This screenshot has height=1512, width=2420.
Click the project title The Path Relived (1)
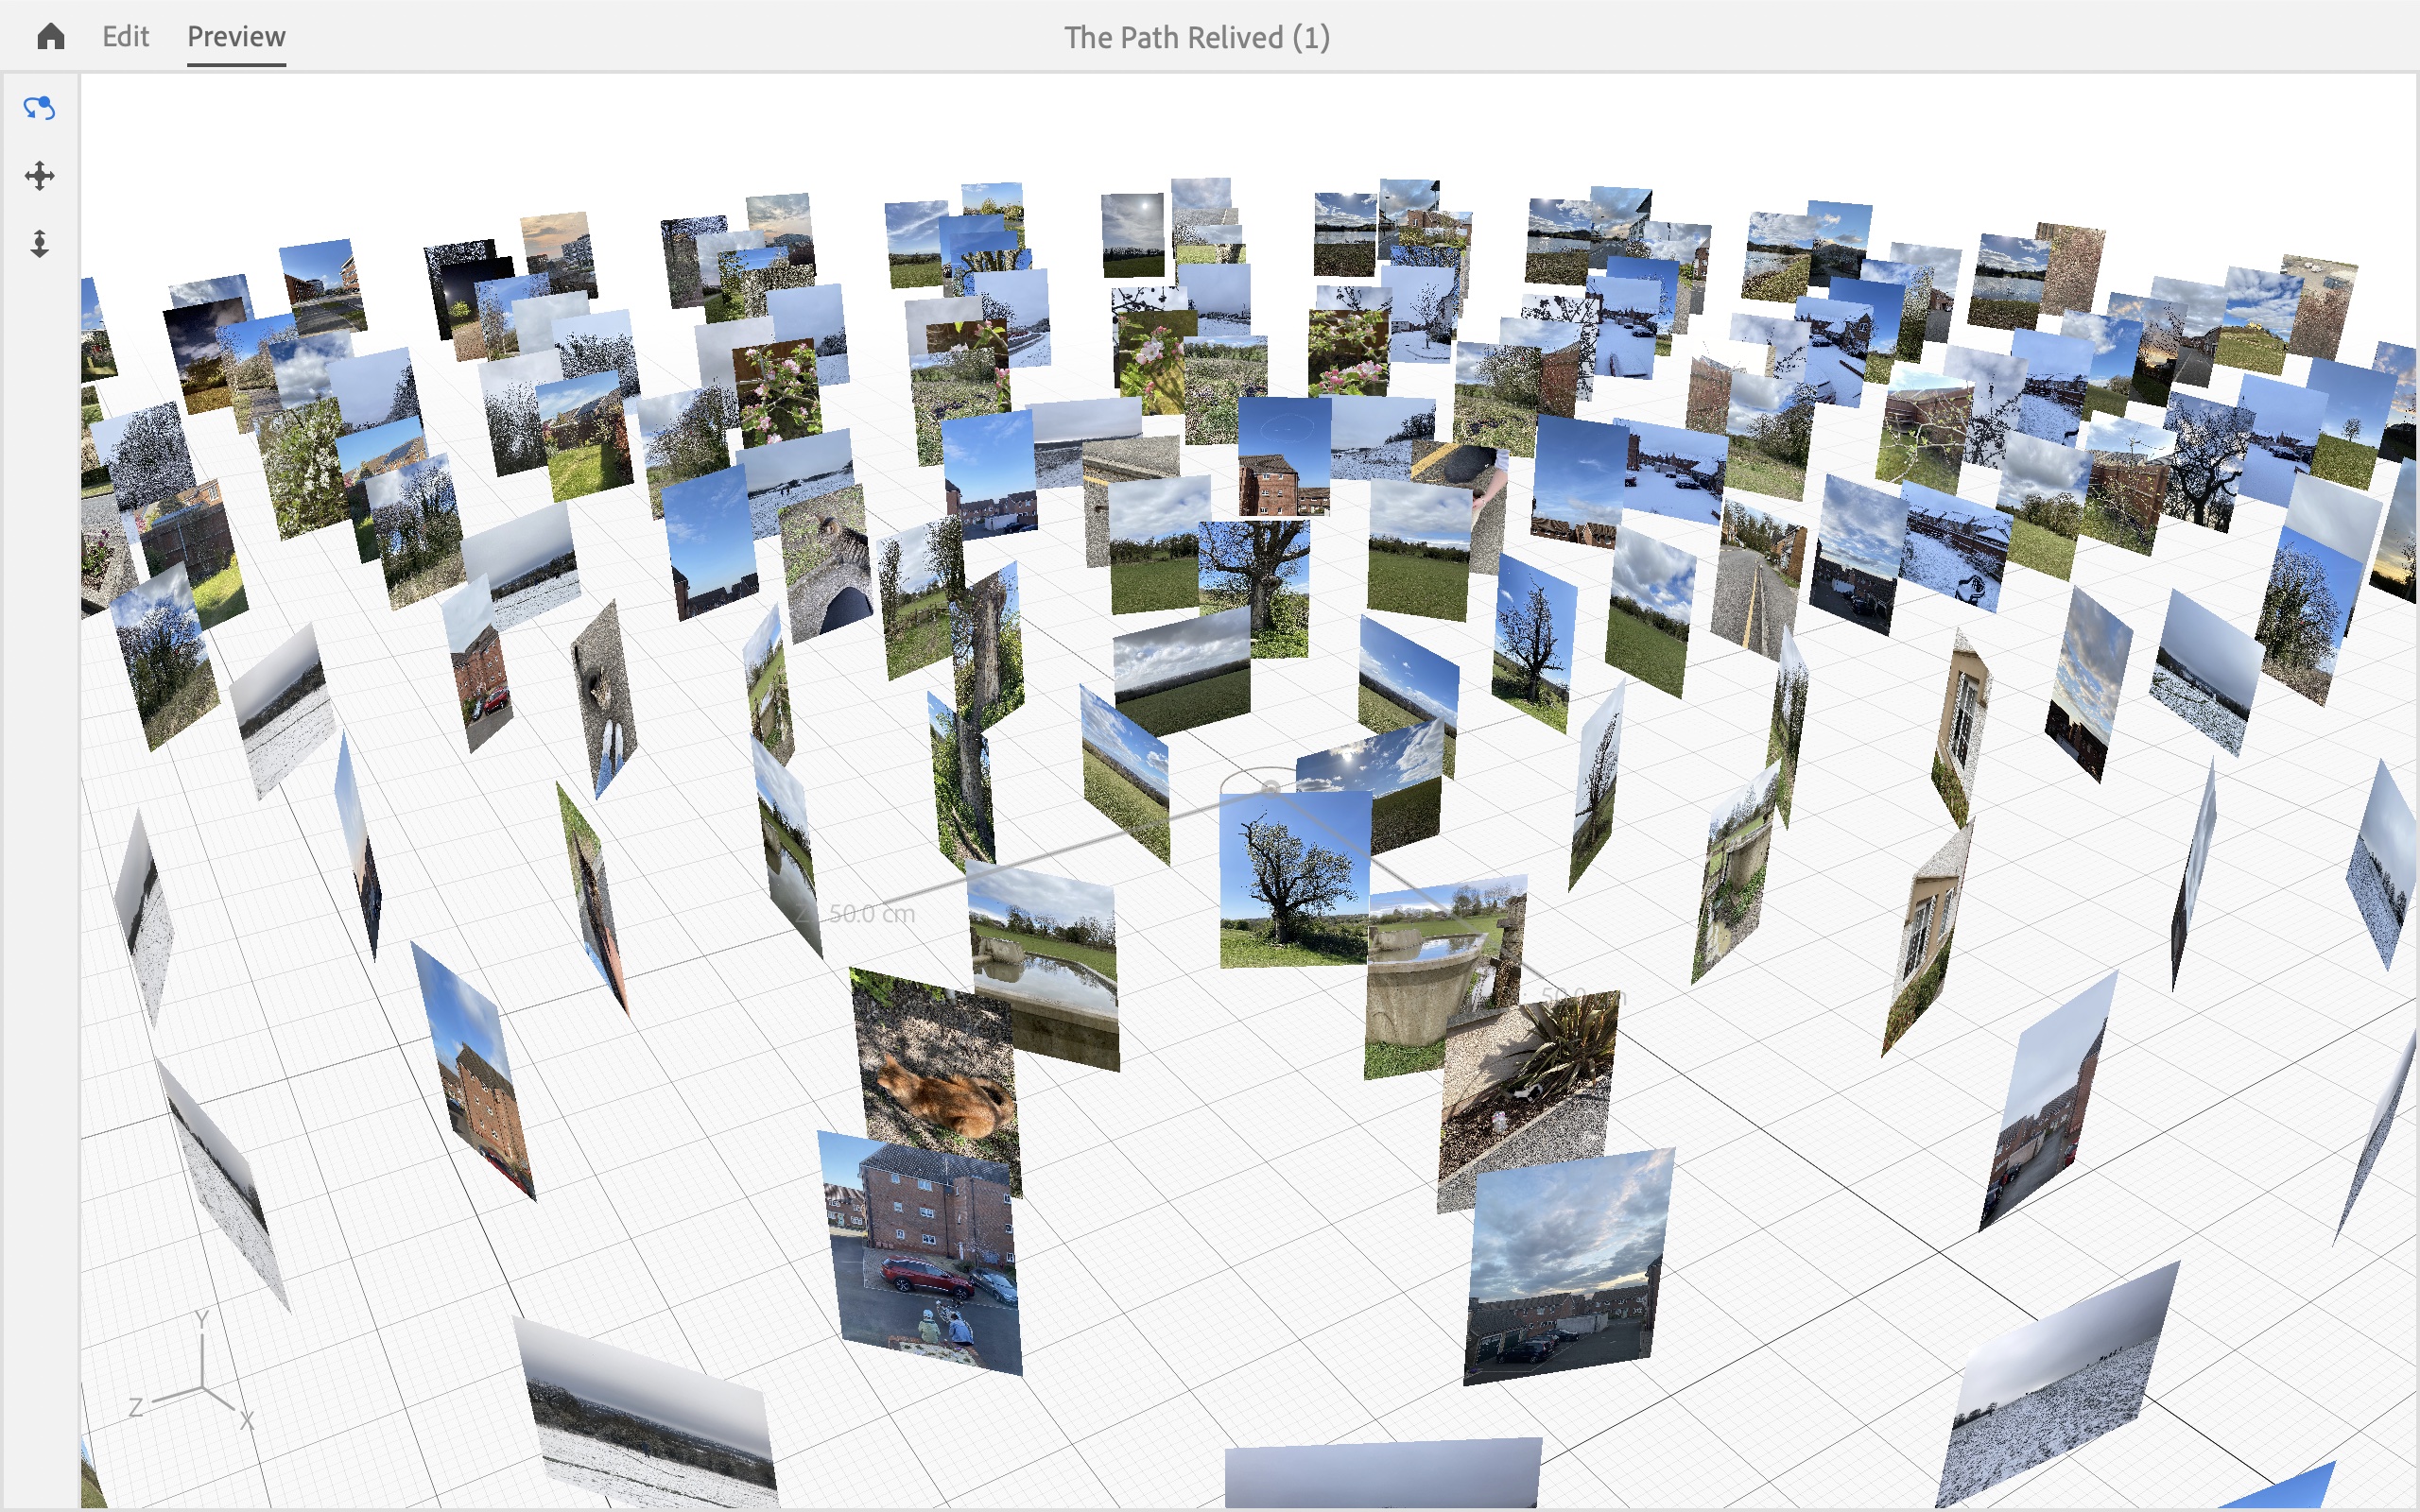tap(1196, 38)
